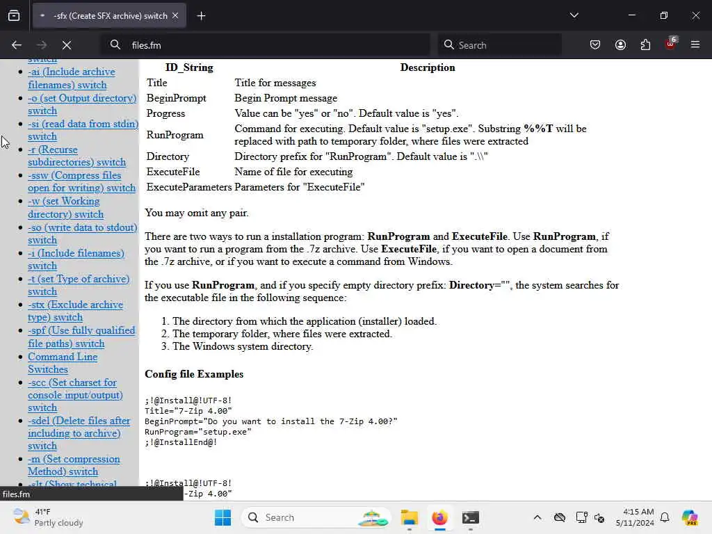Open the -w (set Working directory) switch link
712x534 pixels.
click(x=66, y=207)
